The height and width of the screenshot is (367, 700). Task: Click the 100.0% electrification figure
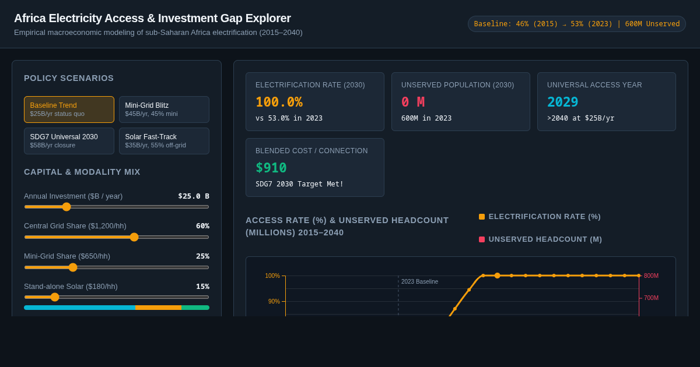[279, 102]
